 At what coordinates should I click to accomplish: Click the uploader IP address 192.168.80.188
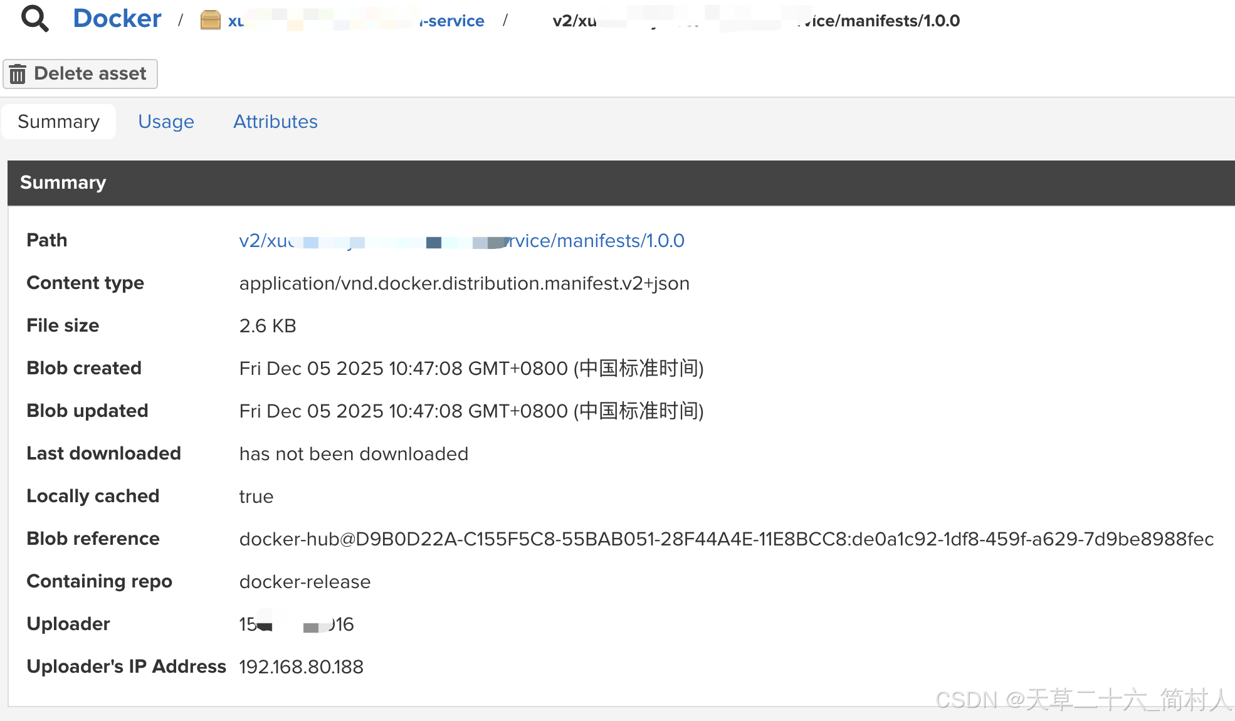[301, 667]
